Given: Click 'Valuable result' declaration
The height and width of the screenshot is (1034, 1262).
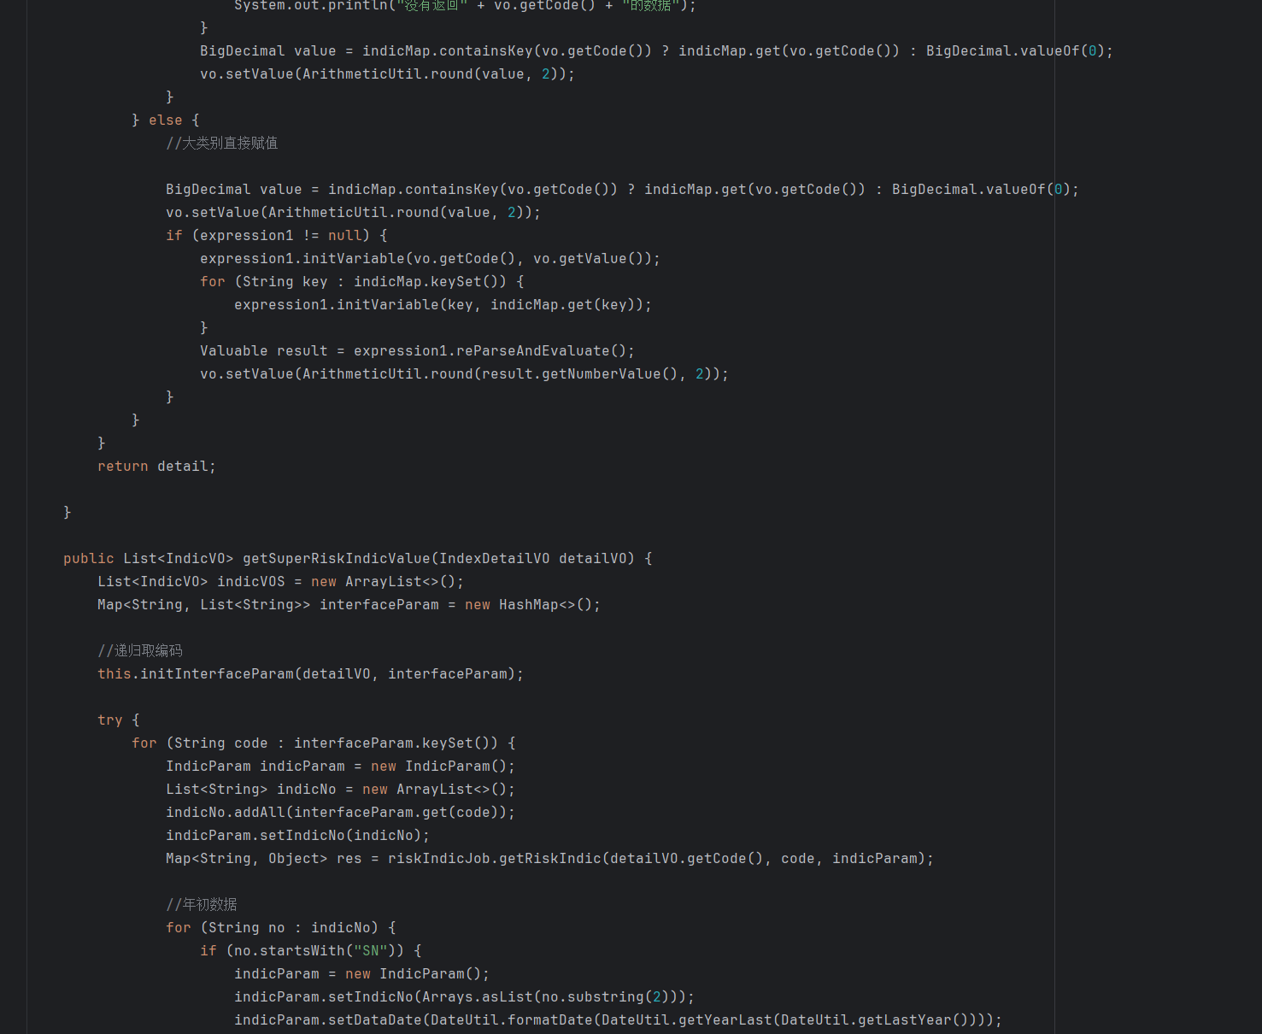Looking at the screenshot, I should (x=264, y=351).
